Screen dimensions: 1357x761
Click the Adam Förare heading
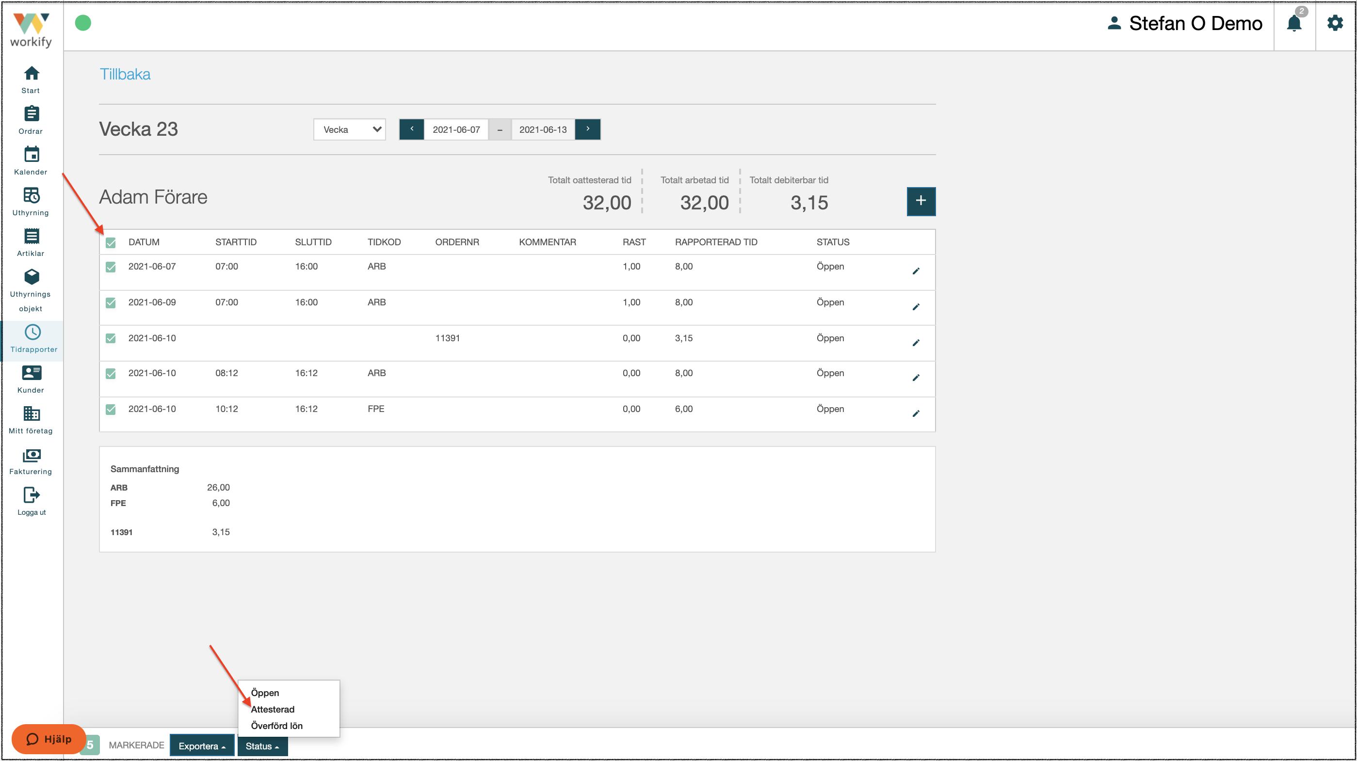(153, 196)
